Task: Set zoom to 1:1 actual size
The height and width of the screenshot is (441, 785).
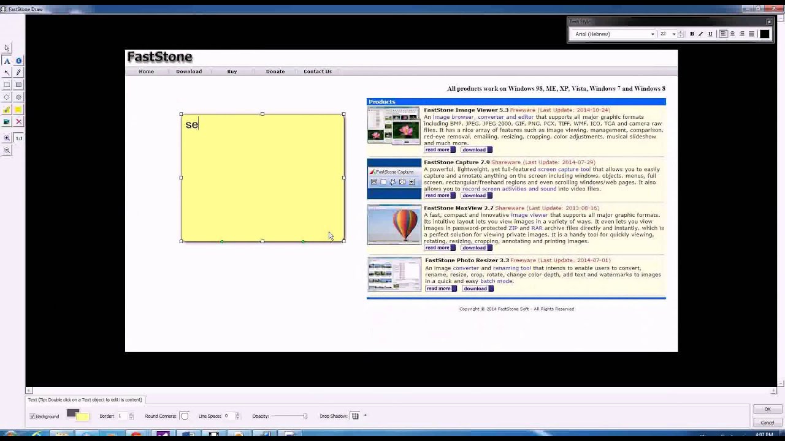Action: [18, 138]
